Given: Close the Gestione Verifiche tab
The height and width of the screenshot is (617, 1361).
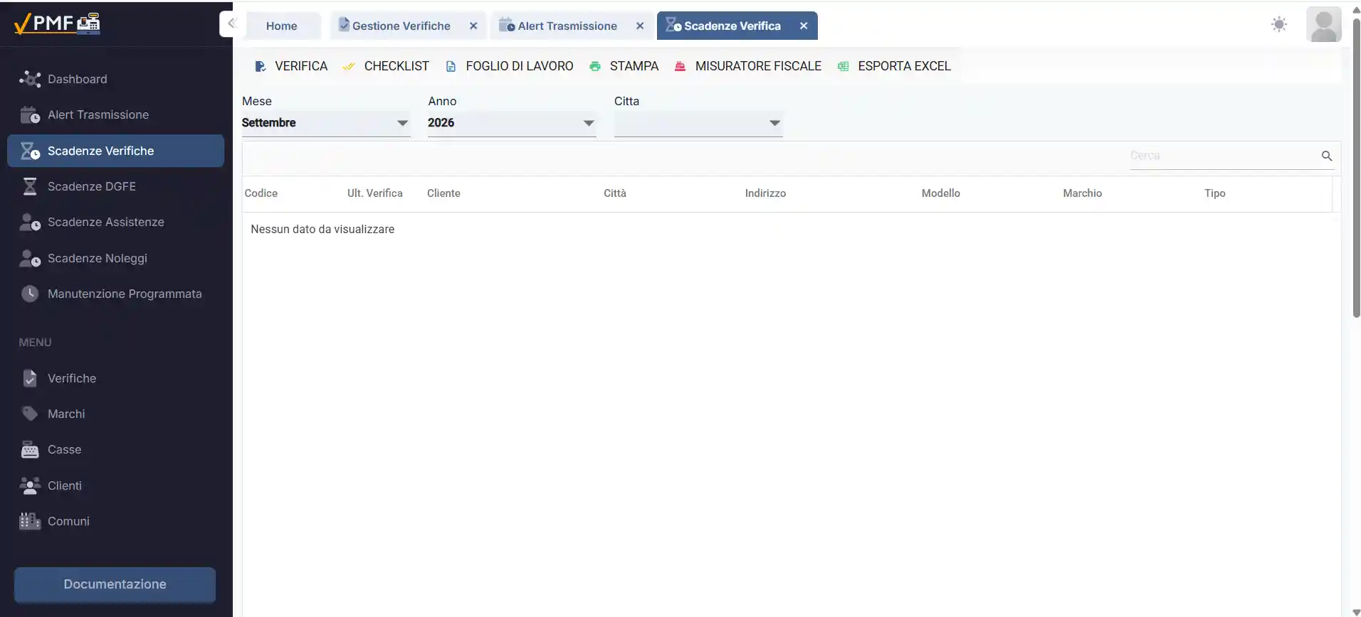Looking at the screenshot, I should coord(473,26).
